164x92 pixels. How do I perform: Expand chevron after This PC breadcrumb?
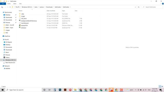(21, 7)
